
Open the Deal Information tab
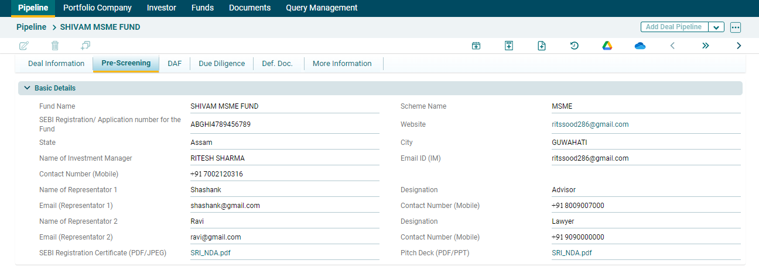[x=56, y=64]
